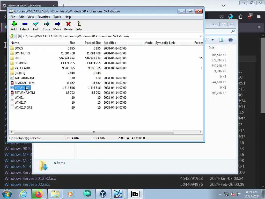Select the [BOOT] folder
The image size is (265, 199).
(20, 73)
